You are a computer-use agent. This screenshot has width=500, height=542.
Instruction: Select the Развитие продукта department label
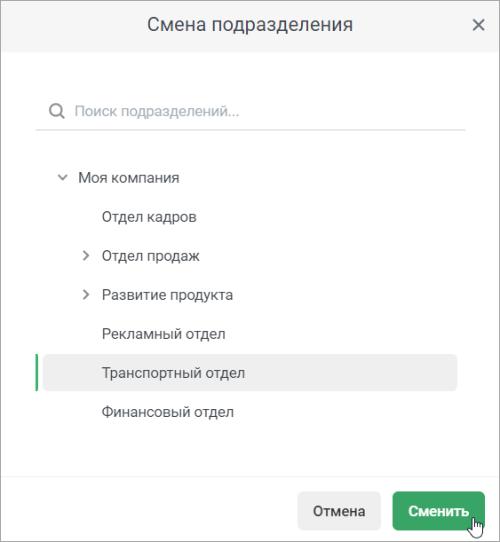[x=167, y=295]
